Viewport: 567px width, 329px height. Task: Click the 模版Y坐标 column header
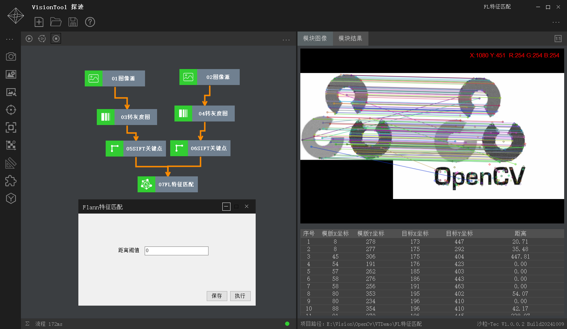coord(371,233)
